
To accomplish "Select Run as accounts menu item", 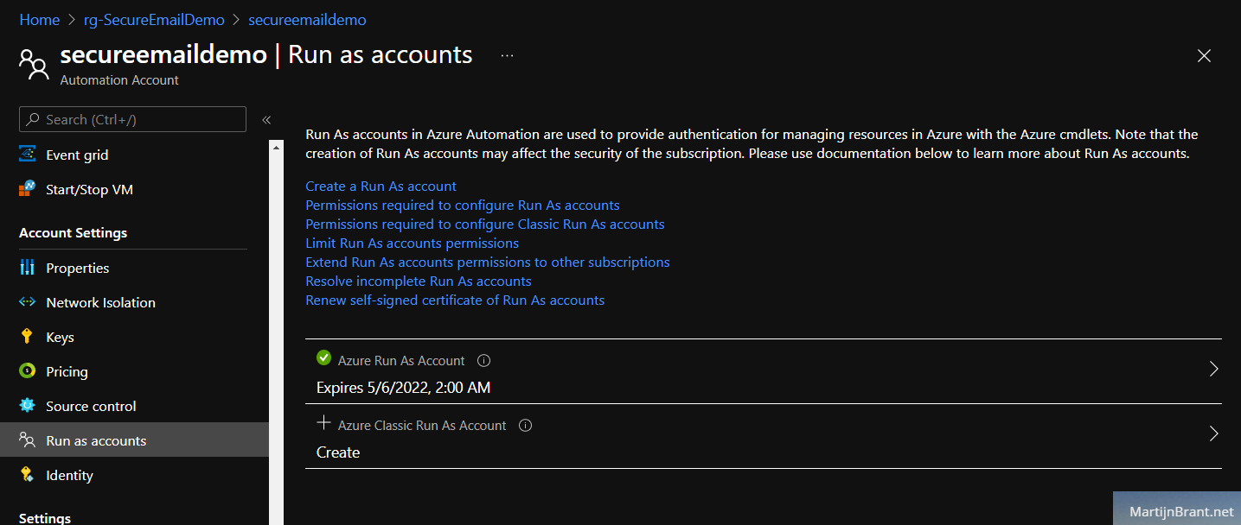I will click(x=135, y=440).
